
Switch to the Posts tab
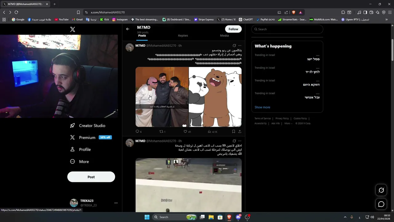142,35
